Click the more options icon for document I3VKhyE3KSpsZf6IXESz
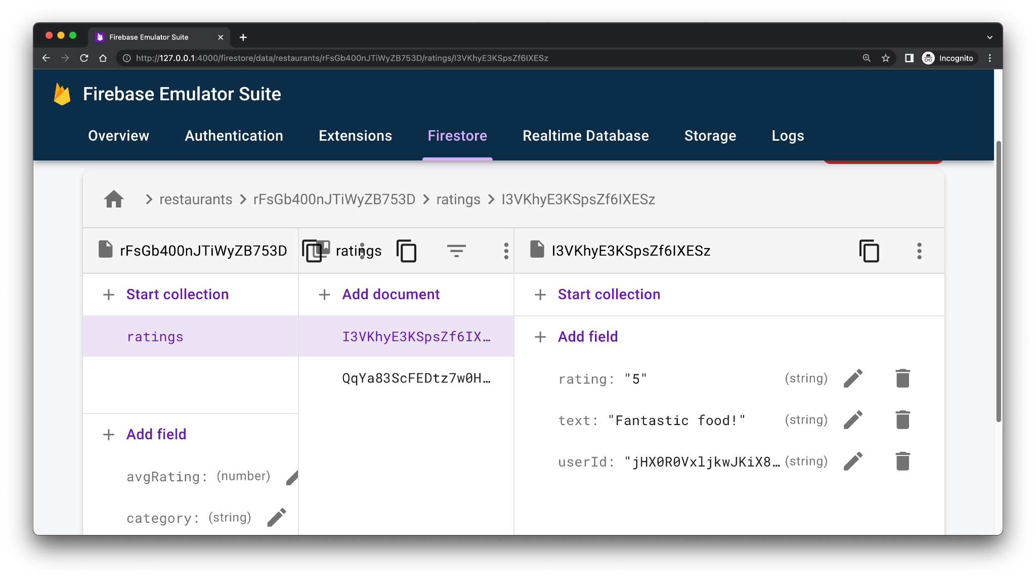Image resolution: width=1036 pixels, height=579 pixels. [919, 251]
